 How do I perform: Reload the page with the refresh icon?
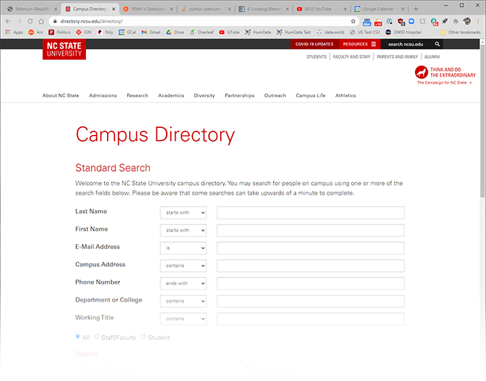[x=30, y=21]
